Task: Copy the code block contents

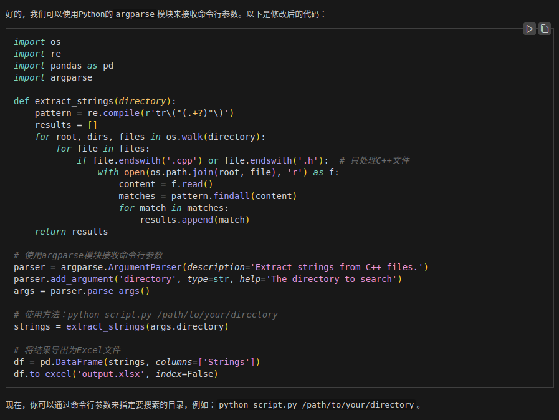Action: pyautogui.click(x=545, y=29)
